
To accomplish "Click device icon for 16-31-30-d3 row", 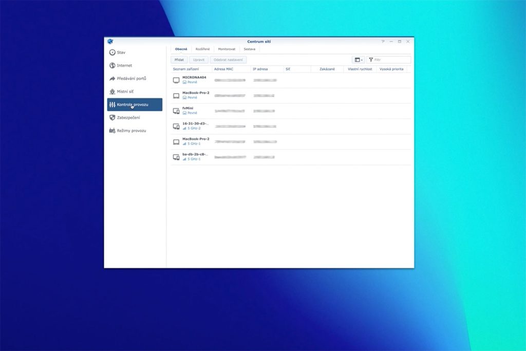I will click(x=176, y=126).
